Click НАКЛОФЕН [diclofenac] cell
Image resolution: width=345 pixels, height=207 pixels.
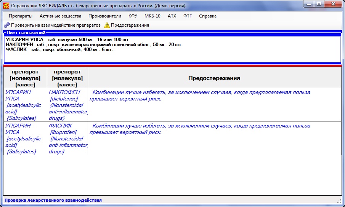pyautogui.click(x=67, y=105)
